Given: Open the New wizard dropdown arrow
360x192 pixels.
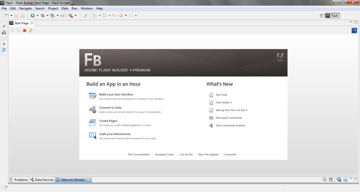Looking at the screenshot, I should [x=11, y=16].
